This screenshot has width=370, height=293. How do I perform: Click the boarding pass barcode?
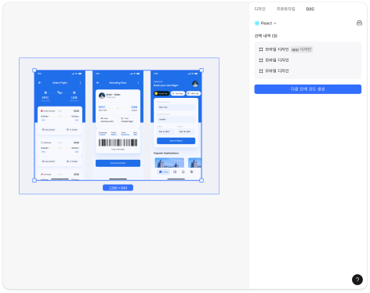point(118,143)
